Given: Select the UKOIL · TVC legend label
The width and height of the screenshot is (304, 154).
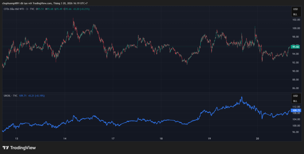Looking at the screenshot, I should pyautogui.click(x=11, y=96).
